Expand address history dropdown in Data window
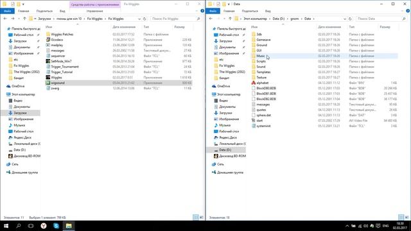The height and width of the screenshot is (231, 411). tap(345, 19)
